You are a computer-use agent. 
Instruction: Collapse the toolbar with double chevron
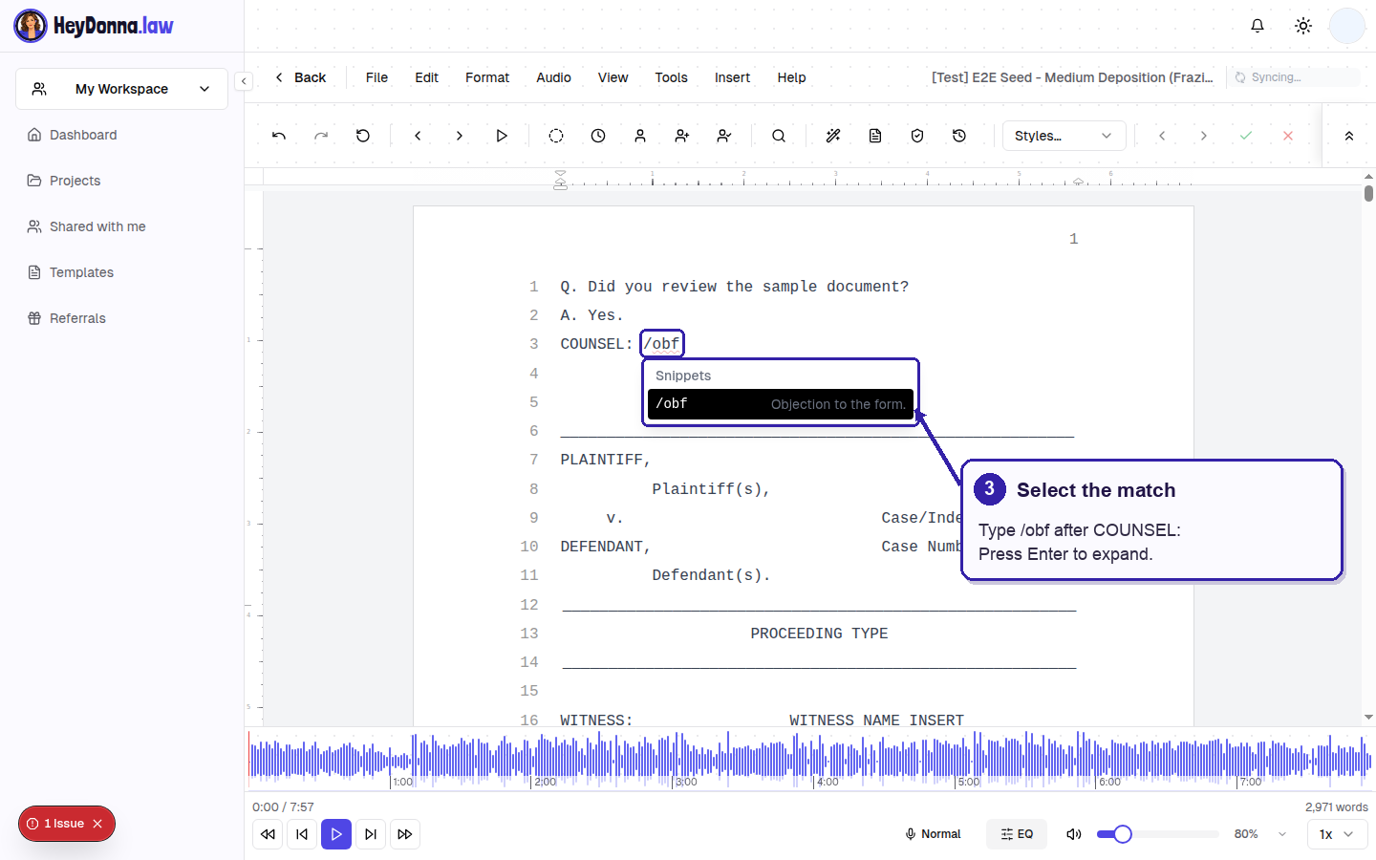tap(1349, 136)
